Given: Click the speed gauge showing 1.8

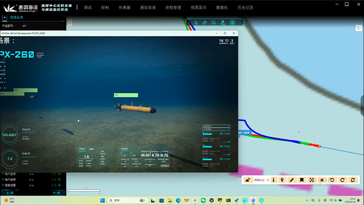Looking at the screenshot, I should [x=10, y=159].
